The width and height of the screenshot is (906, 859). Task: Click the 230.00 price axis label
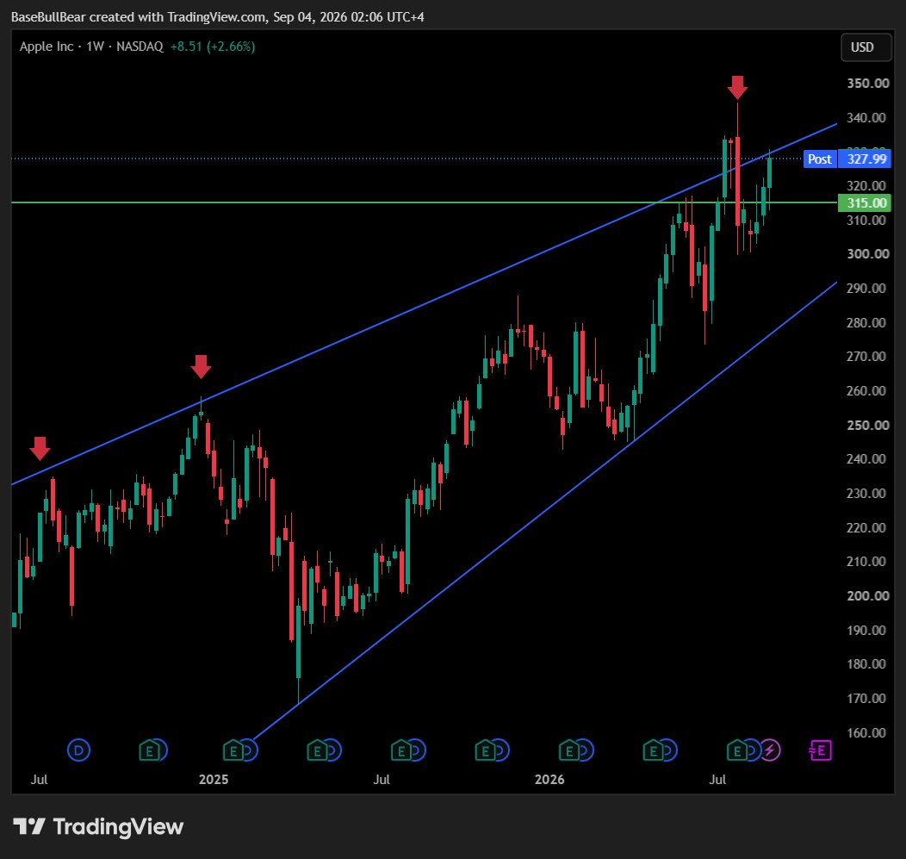tap(866, 493)
